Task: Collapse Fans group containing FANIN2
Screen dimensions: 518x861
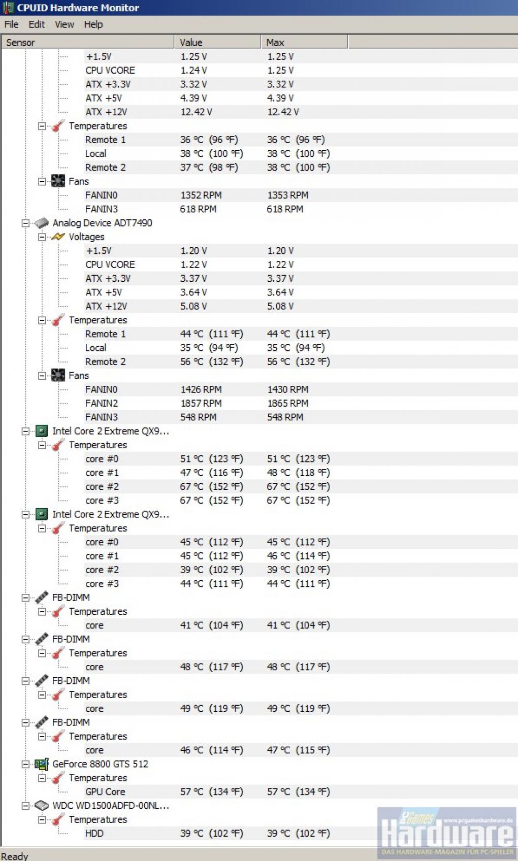Action: [x=42, y=376]
